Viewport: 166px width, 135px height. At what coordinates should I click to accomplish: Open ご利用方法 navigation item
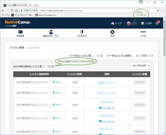tap(82, 34)
